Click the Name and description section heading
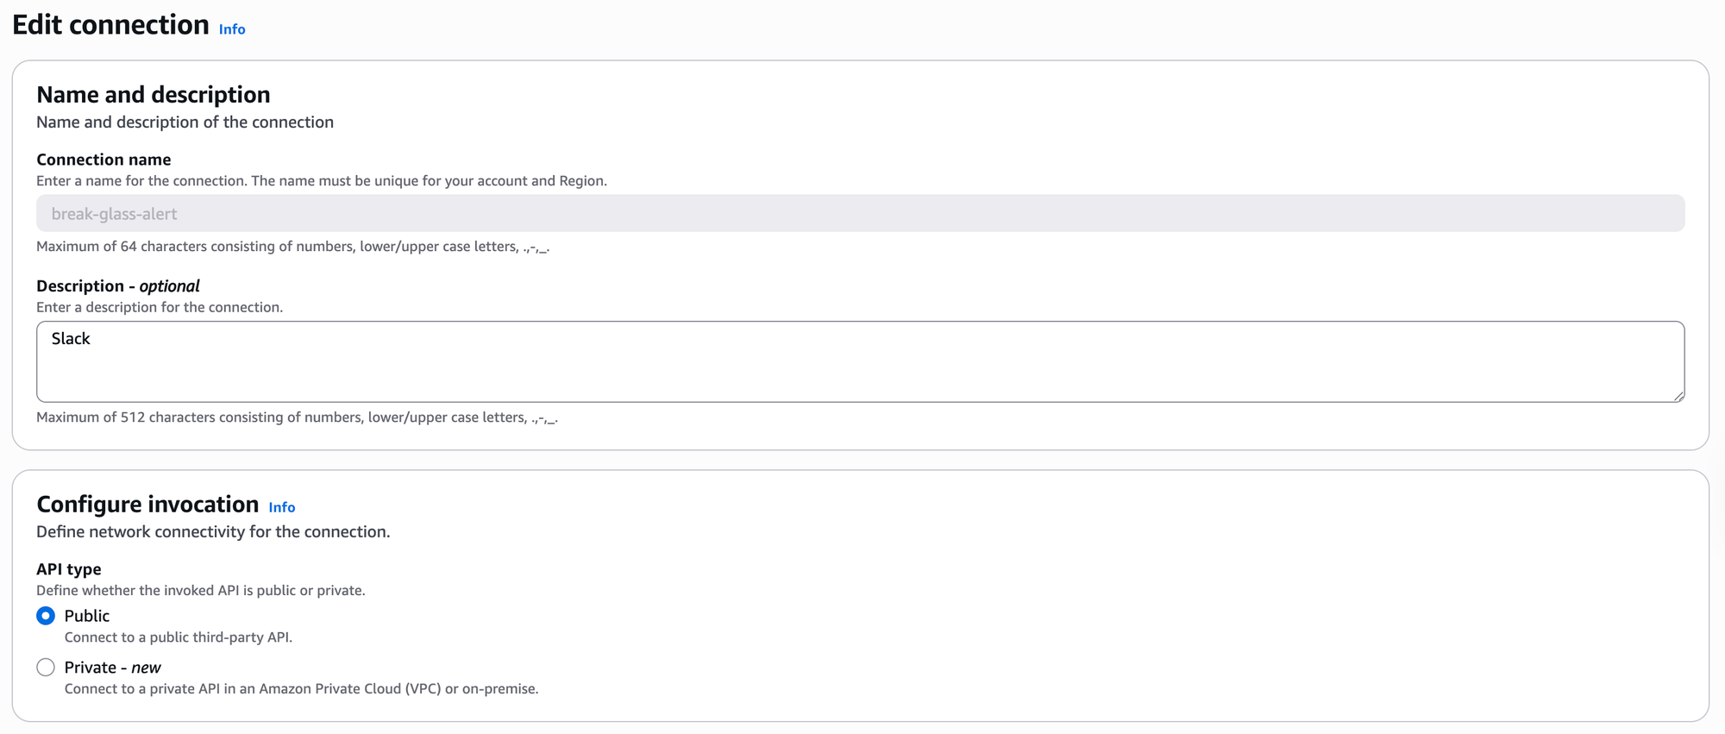1725x734 pixels. 154,94
